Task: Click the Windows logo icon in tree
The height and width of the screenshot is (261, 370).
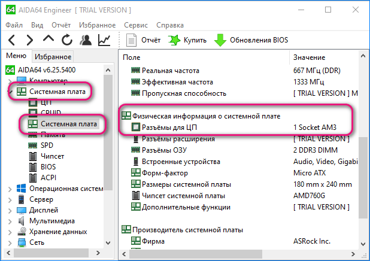Action: (x=21, y=189)
